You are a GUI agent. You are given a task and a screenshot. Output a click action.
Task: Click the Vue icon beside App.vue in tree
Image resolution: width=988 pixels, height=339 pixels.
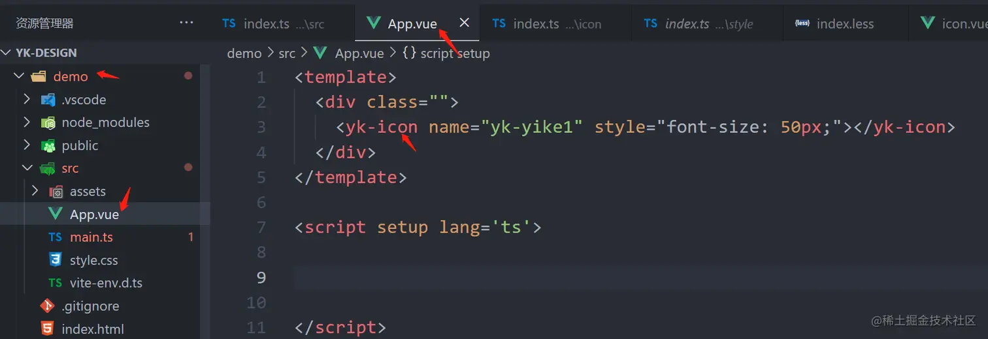click(x=56, y=214)
